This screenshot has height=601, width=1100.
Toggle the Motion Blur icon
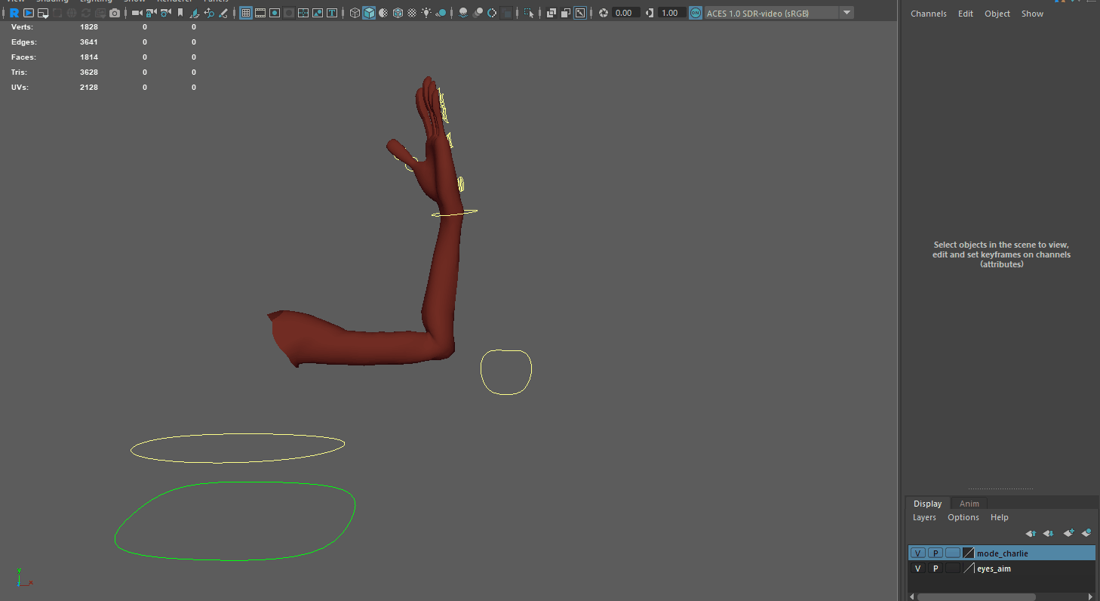pyautogui.click(x=478, y=13)
